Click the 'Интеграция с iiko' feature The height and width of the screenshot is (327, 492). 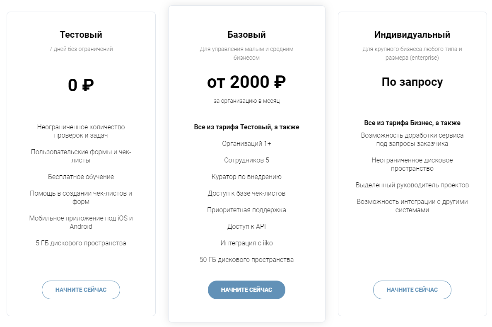point(246,243)
